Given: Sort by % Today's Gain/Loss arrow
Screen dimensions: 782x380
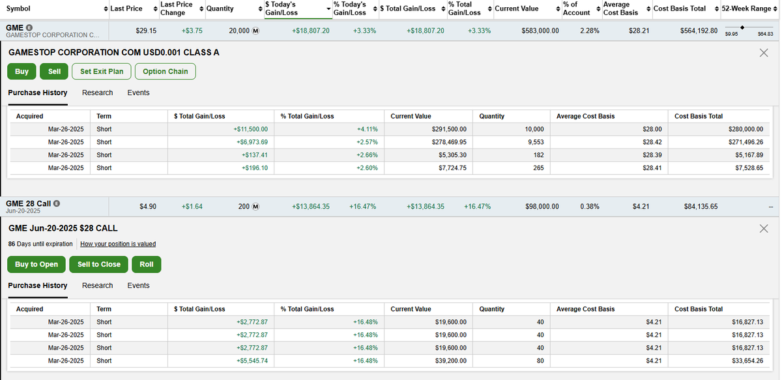Looking at the screenshot, I should 374,8.
